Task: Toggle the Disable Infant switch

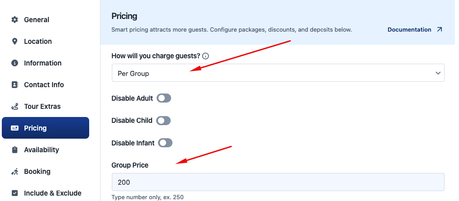Action: (165, 143)
